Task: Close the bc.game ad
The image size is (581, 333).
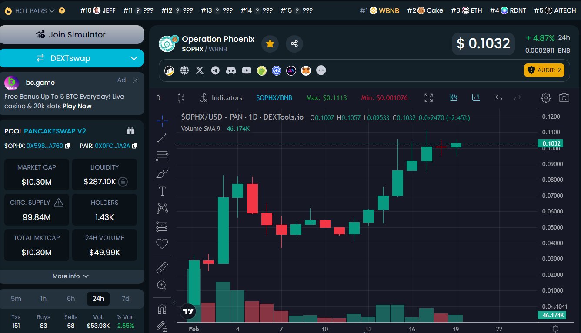Action: (x=135, y=80)
